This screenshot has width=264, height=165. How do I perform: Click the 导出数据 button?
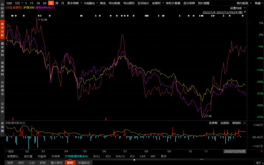click(x=114, y=3)
